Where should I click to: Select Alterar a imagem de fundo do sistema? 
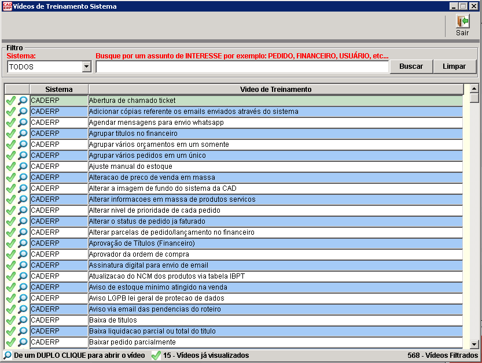click(276, 188)
